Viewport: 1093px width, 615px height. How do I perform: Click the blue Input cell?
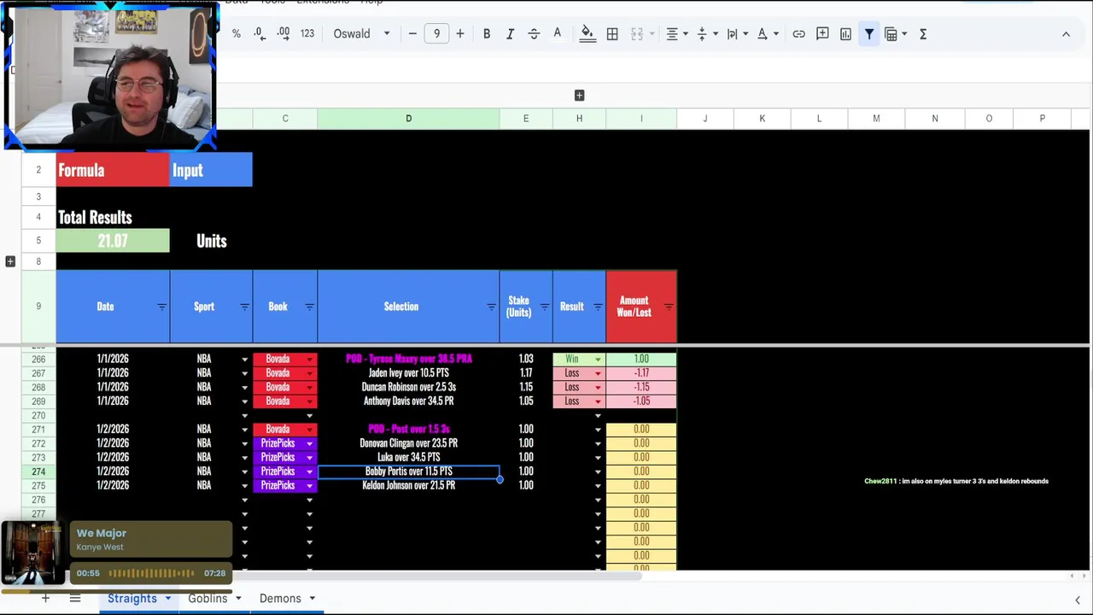(x=211, y=170)
